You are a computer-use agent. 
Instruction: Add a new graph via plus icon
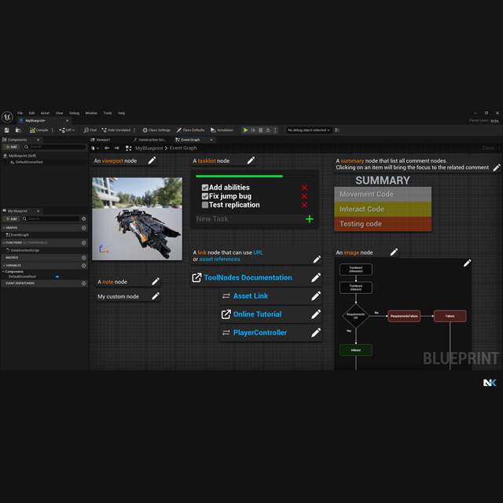84,228
